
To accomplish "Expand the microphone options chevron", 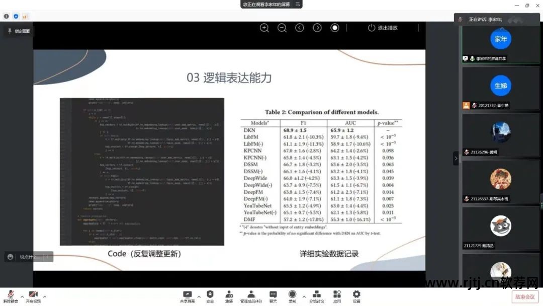I will (x=22, y=296).
